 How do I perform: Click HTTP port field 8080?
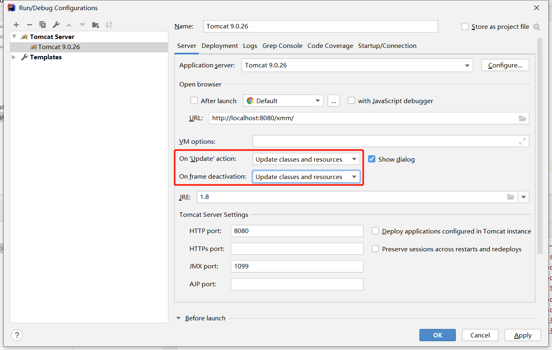(x=297, y=231)
